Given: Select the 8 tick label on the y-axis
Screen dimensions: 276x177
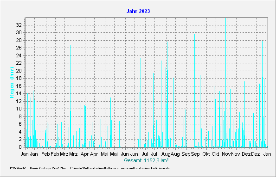Looking at the screenshot, I should point(20,116).
